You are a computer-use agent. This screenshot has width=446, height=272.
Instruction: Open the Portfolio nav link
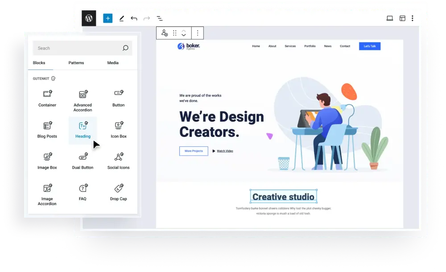(310, 46)
